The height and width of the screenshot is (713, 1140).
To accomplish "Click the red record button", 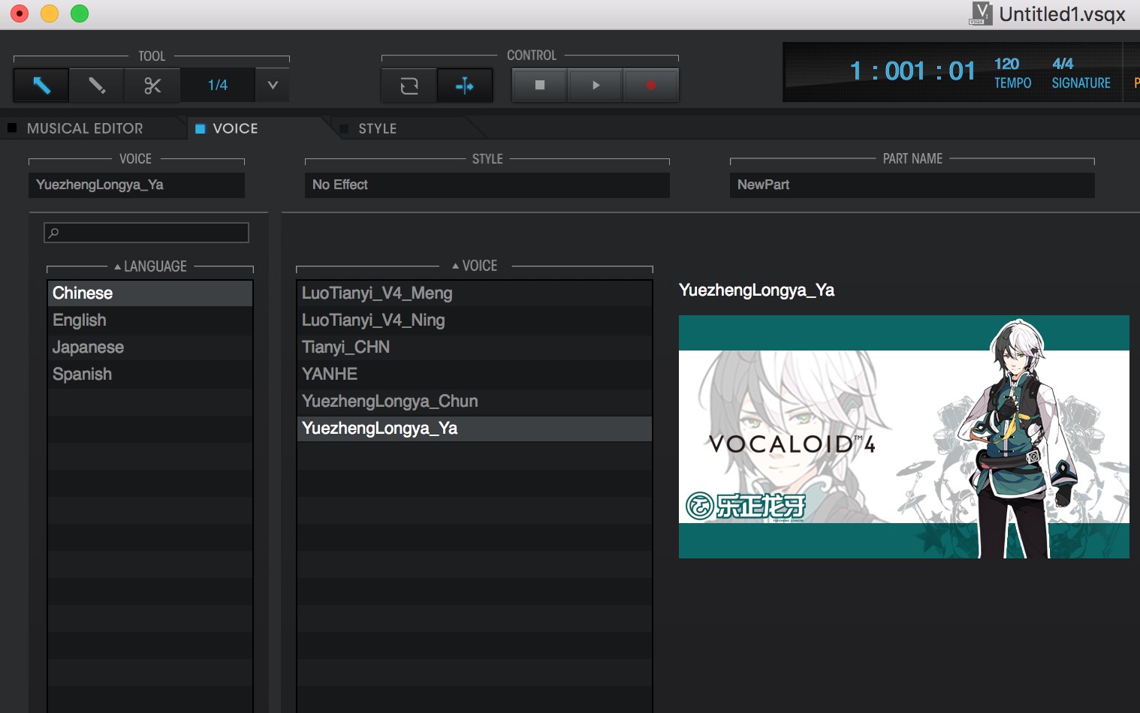I will [x=651, y=86].
